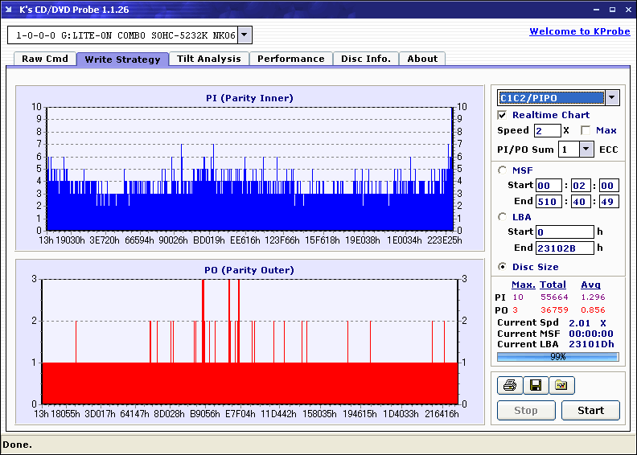Toggle the Max speed checkbox
Viewport: 637px width, 455px height.
pyautogui.click(x=586, y=130)
